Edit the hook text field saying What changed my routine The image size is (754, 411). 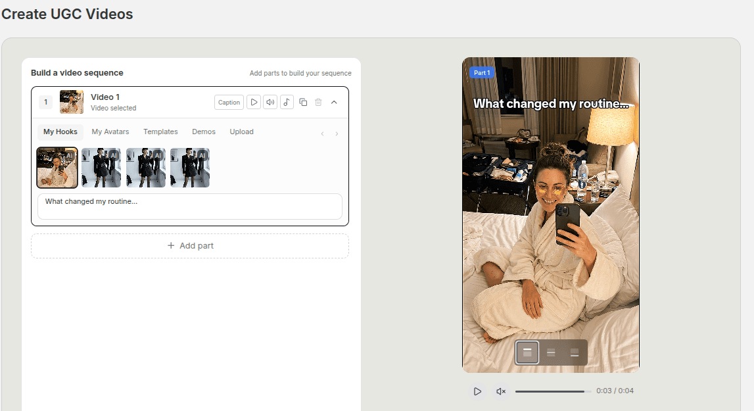tap(190, 206)
